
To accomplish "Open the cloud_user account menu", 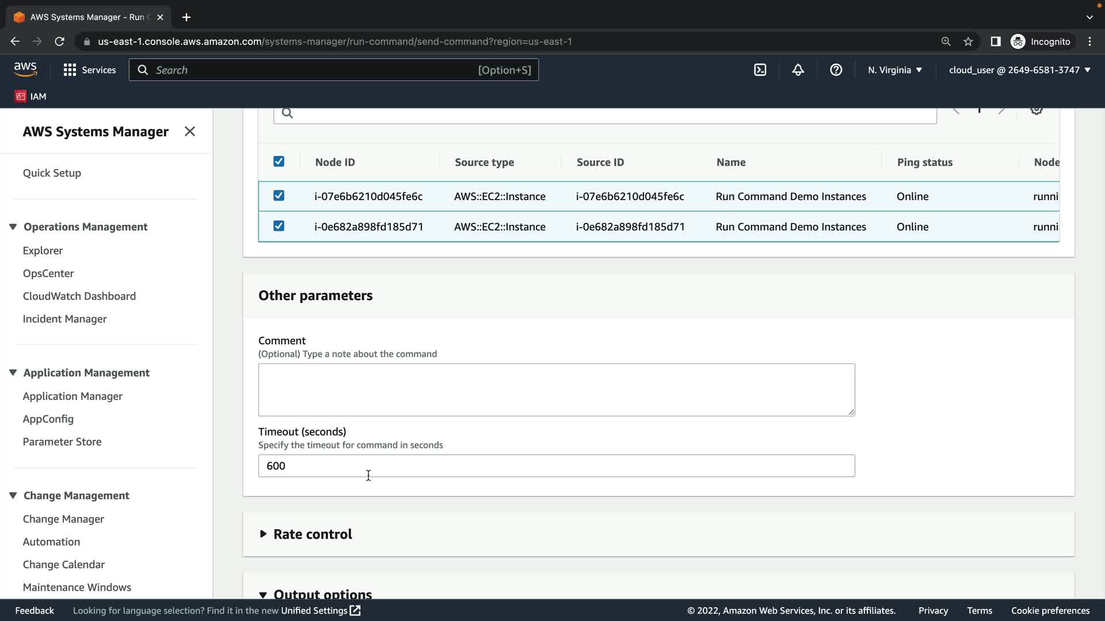I will [1019, 70].
